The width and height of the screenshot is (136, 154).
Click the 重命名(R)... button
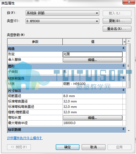pos(117,29)
